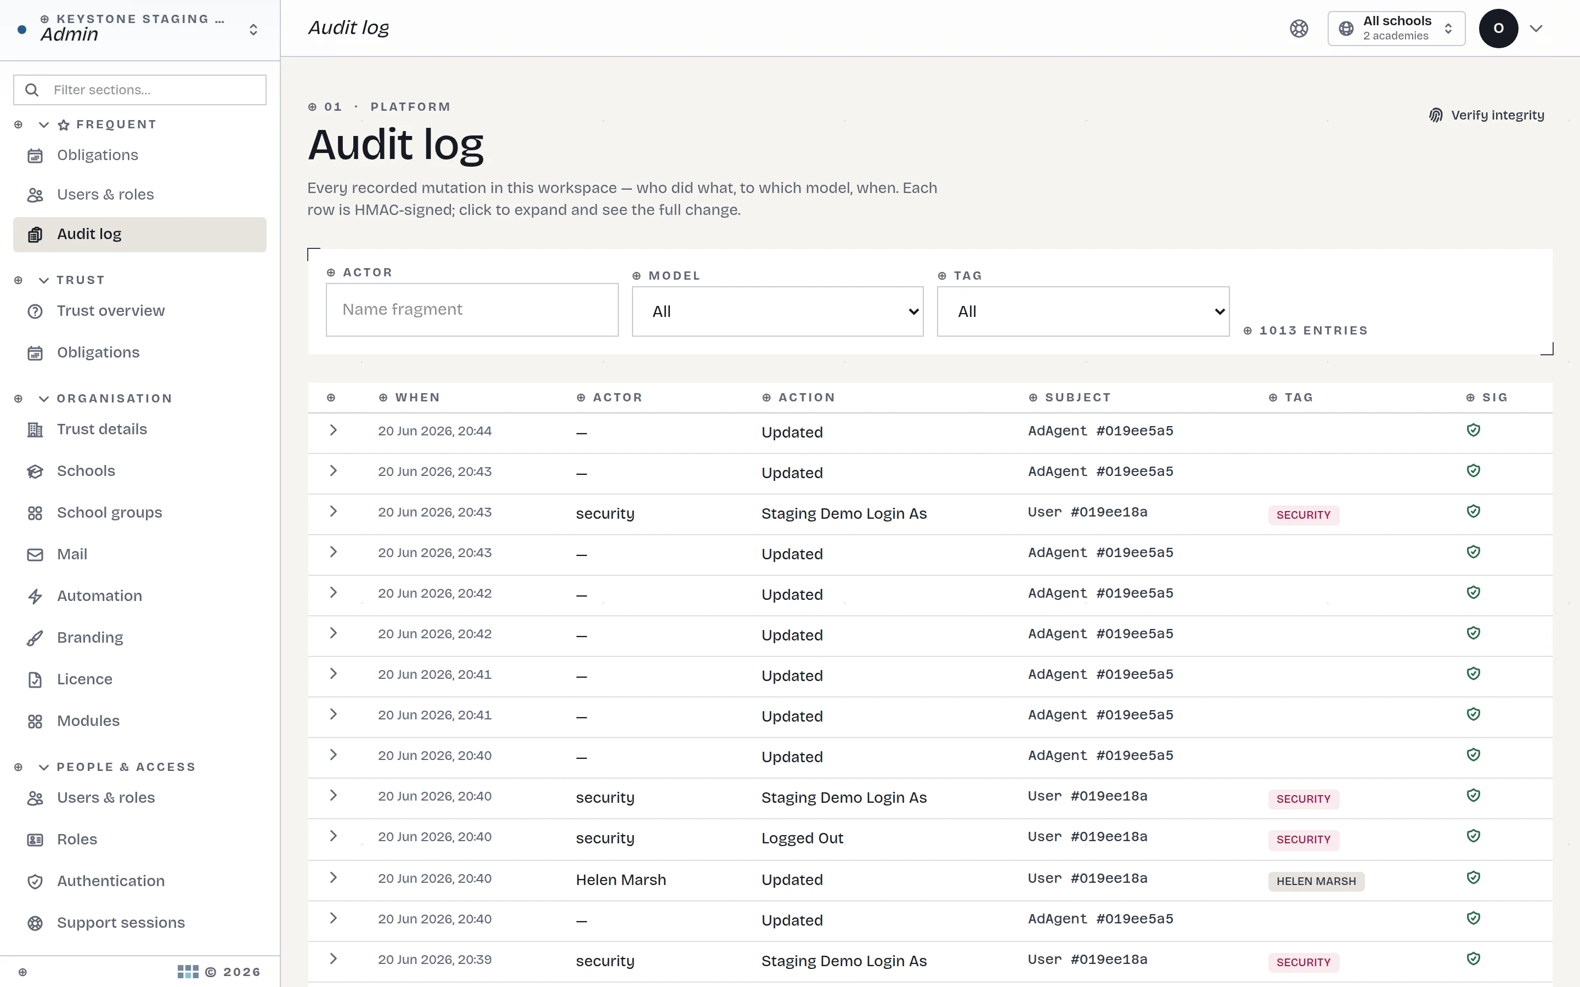Click the signature shield on the Helen Marsh row

click(1473, 877)
